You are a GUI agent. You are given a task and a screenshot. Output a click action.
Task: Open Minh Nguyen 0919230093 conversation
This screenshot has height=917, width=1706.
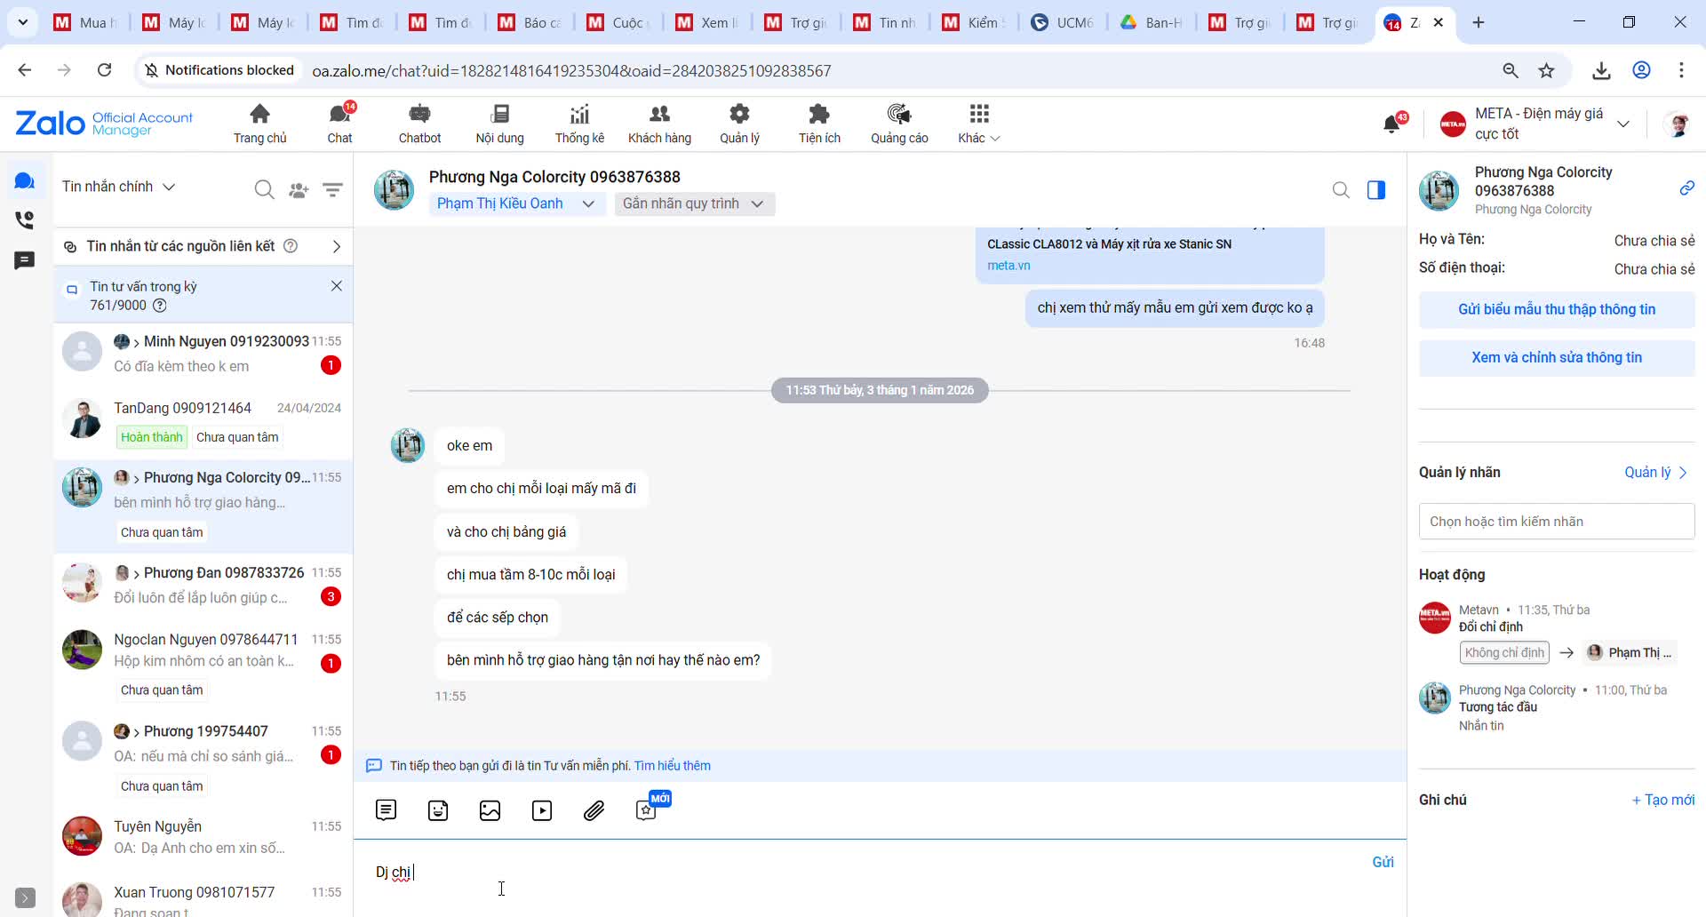coord(203,353)
